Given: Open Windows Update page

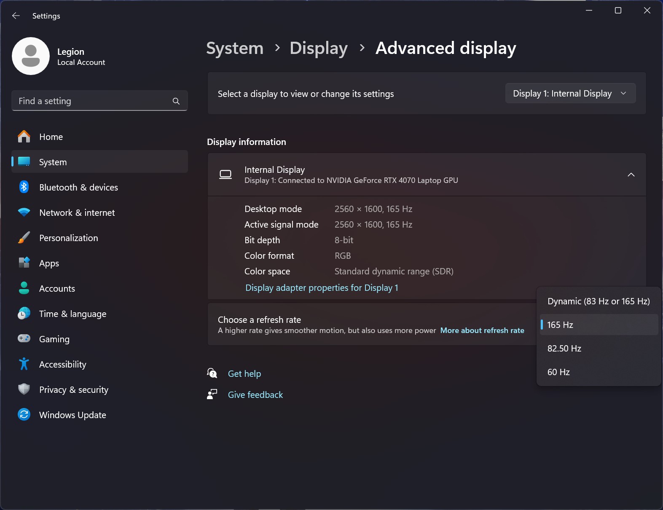Looking at the screenshot, I should [99, 415].
